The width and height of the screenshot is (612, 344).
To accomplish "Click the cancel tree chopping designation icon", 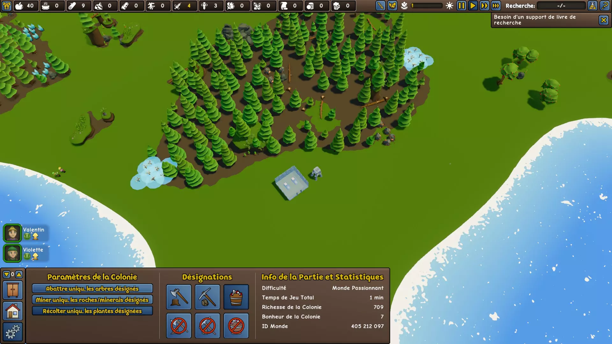I will pos(178,326).
